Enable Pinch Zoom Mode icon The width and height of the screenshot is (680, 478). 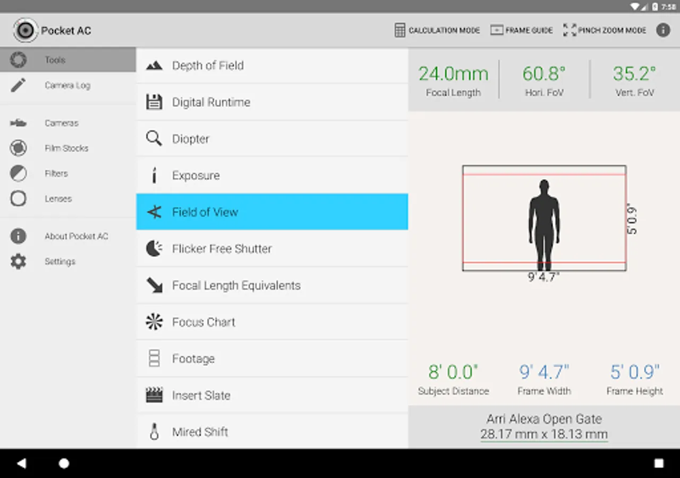[x=569, y=30]
